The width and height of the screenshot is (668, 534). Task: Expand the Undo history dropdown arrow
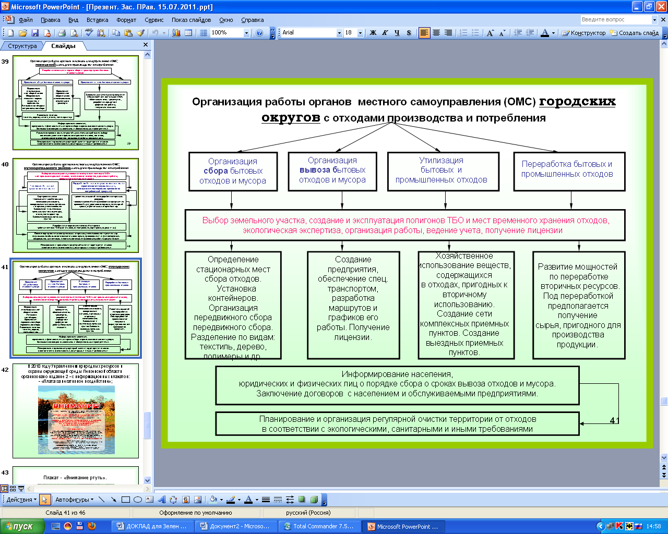click(164, 33)
